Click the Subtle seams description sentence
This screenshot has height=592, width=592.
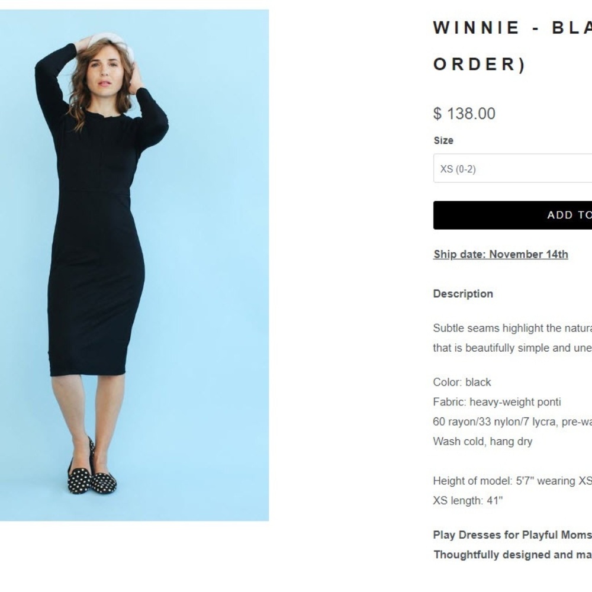pos(512,328)
